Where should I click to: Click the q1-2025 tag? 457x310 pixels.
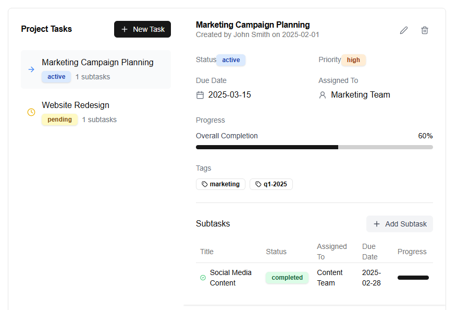coord(271,184)
